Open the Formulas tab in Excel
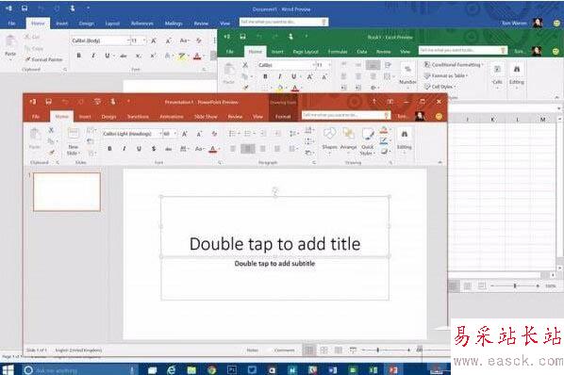The width and height of the screenshot is (564, 375). pos(338,52)
